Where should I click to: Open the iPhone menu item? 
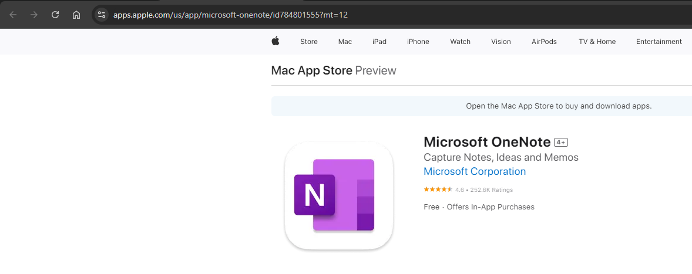418,42
